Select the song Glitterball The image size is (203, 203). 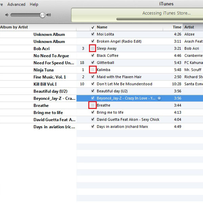coord(105,63)
